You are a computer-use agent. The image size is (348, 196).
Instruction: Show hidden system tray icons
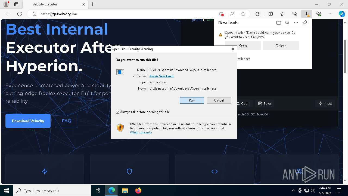293,191
